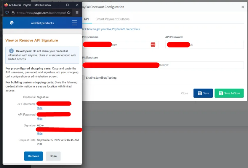Click the blue Save button
The height and width of the screenshot is (168, 248).
click(203, 93)
